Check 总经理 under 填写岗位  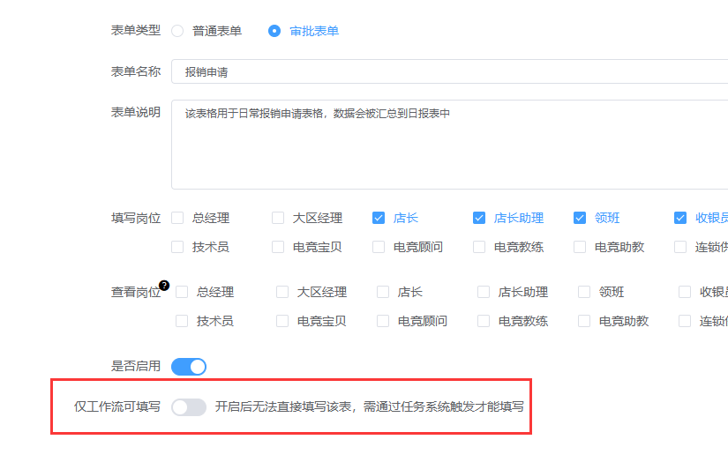[x=177, y=218]
